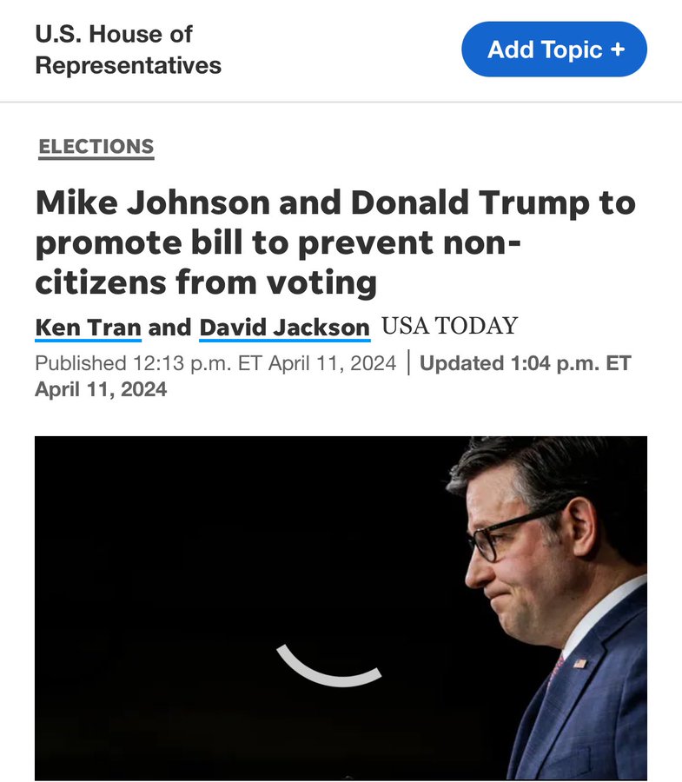Screen dimensions: 682x782
Task: Open the ELECTIONS section link
Action: click(x=96, y=147)
